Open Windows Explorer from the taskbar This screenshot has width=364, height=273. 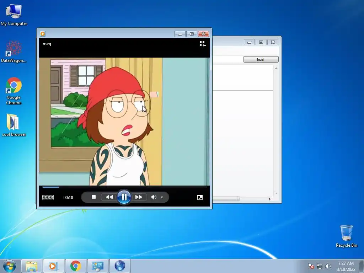coord(32,266)
